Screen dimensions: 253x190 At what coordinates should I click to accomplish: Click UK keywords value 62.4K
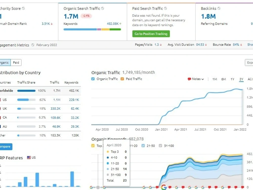coord(75,109)
